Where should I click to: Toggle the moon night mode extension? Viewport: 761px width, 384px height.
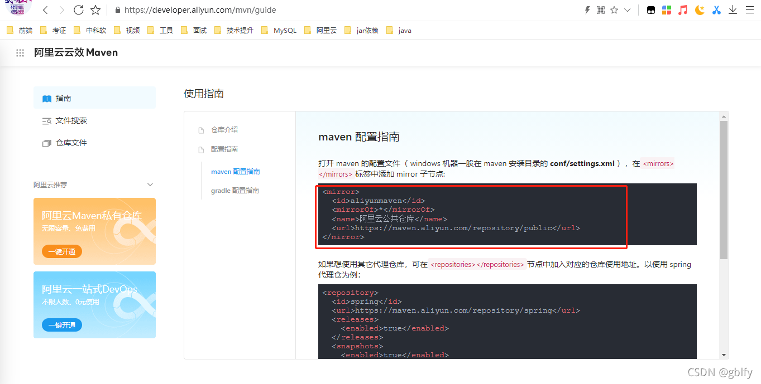pyautogui.click(x=700, y=10)
